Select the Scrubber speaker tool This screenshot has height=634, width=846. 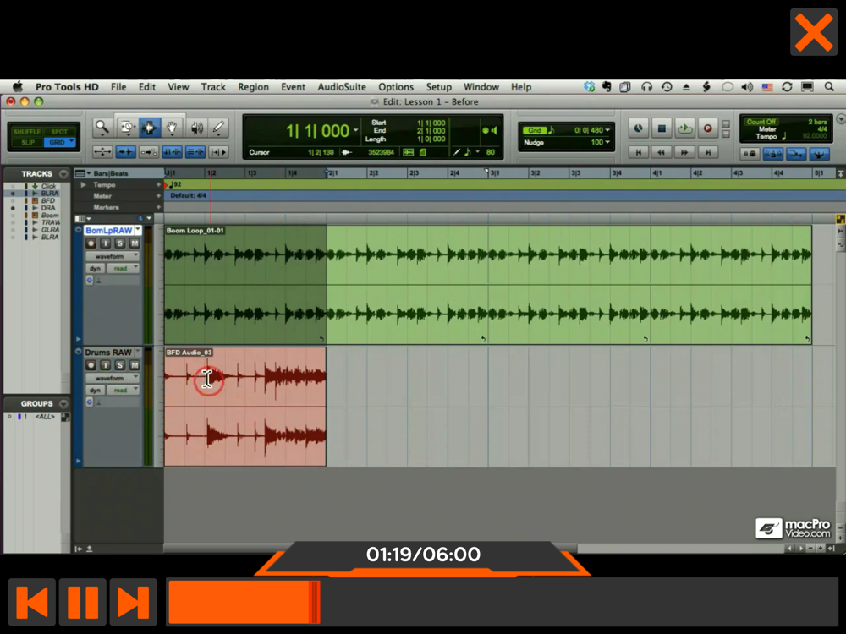tap(197, 128)
